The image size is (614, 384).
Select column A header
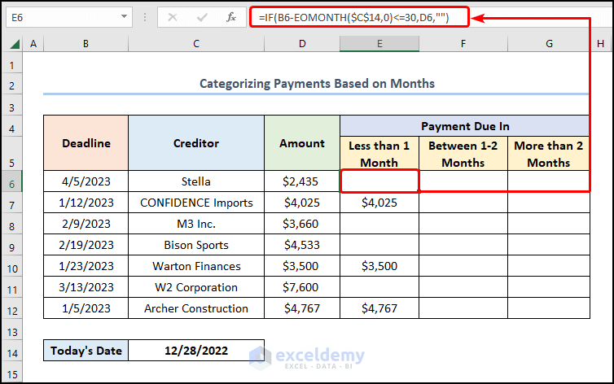pos(33,44)
